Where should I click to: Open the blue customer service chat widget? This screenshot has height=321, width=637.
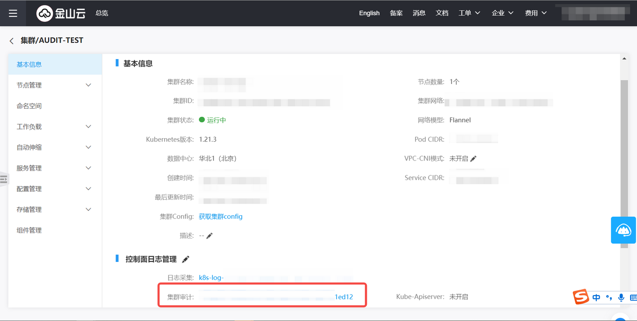click(x=623, y=230)
